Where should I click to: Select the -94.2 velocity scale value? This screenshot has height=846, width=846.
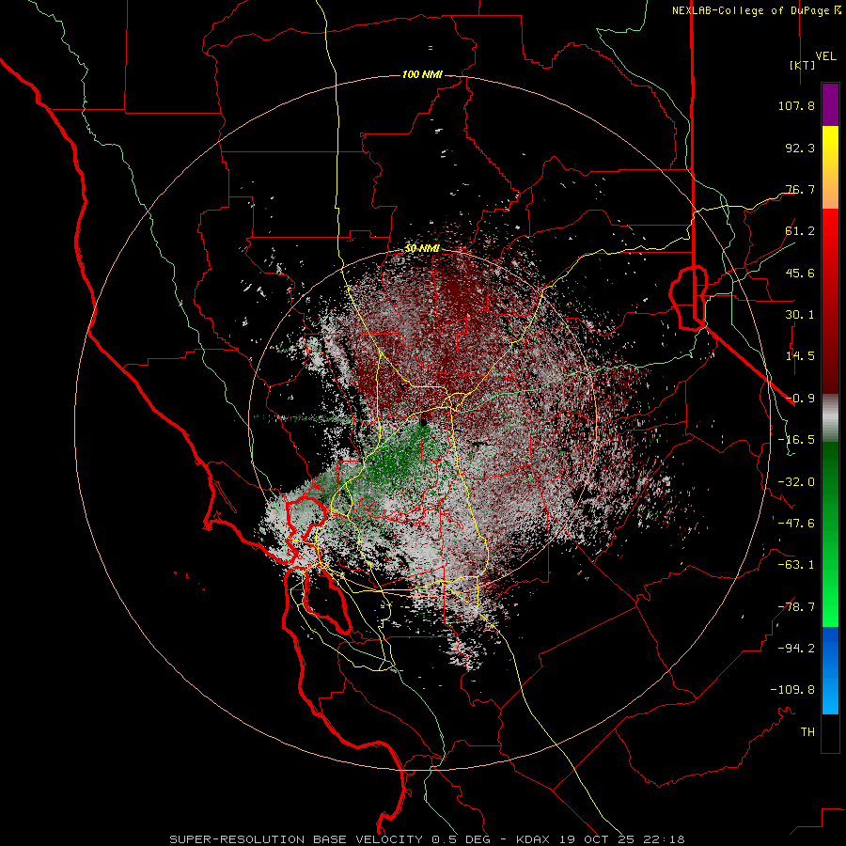[796, 649]
